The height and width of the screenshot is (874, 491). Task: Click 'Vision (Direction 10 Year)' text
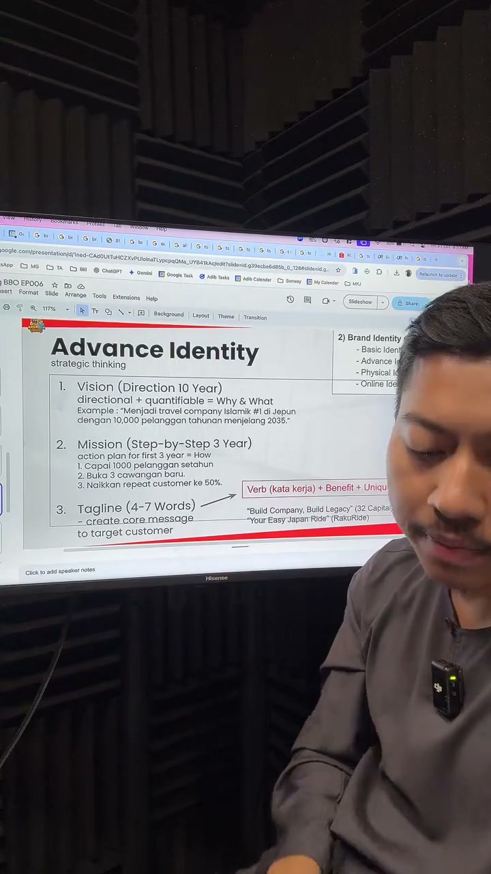[x=149, y=387]
